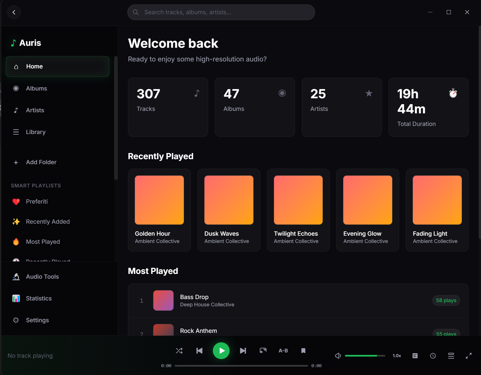Switch to the Artists section
Viewport: 481px width, 375px height.
click(x=35, y=110)
